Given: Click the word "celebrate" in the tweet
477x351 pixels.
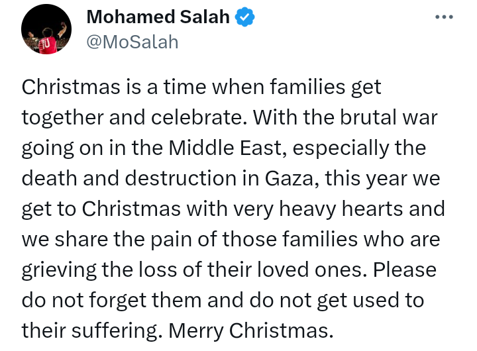Looking at the screenshot, I should tap(198, 117).
